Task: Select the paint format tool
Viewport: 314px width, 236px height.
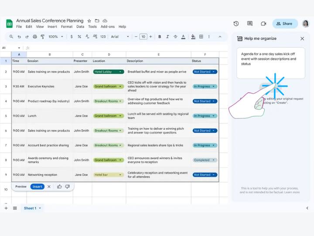Action: pyautogui.click(x=43, y=37)
